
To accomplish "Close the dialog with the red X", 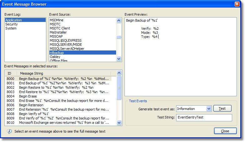I will click(x=237, y=4).
